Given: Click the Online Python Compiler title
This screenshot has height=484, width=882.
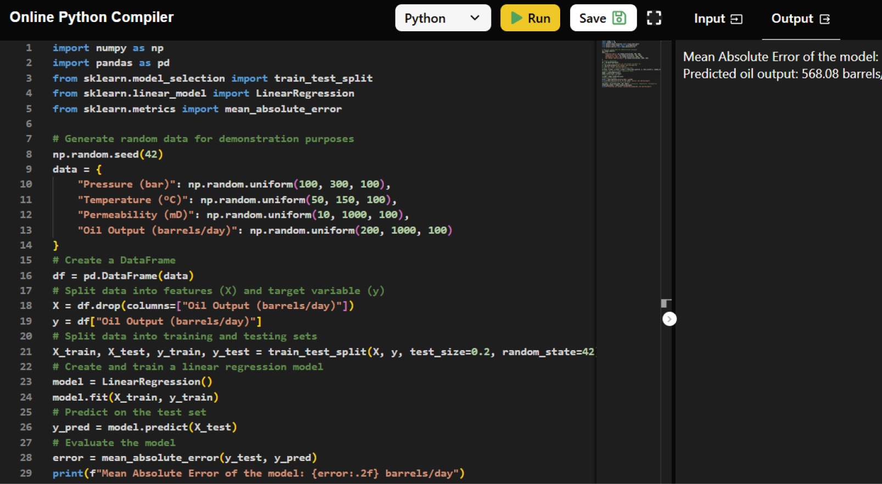Looking at the screenshot, I should click(x=92, y=17).
